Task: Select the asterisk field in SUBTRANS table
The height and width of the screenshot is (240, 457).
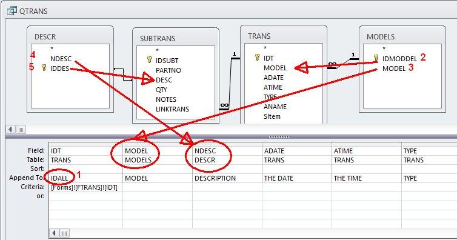Action: tap(158, 51)
